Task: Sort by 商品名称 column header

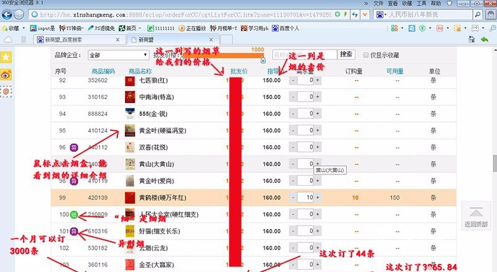Action: pos(140,71)
